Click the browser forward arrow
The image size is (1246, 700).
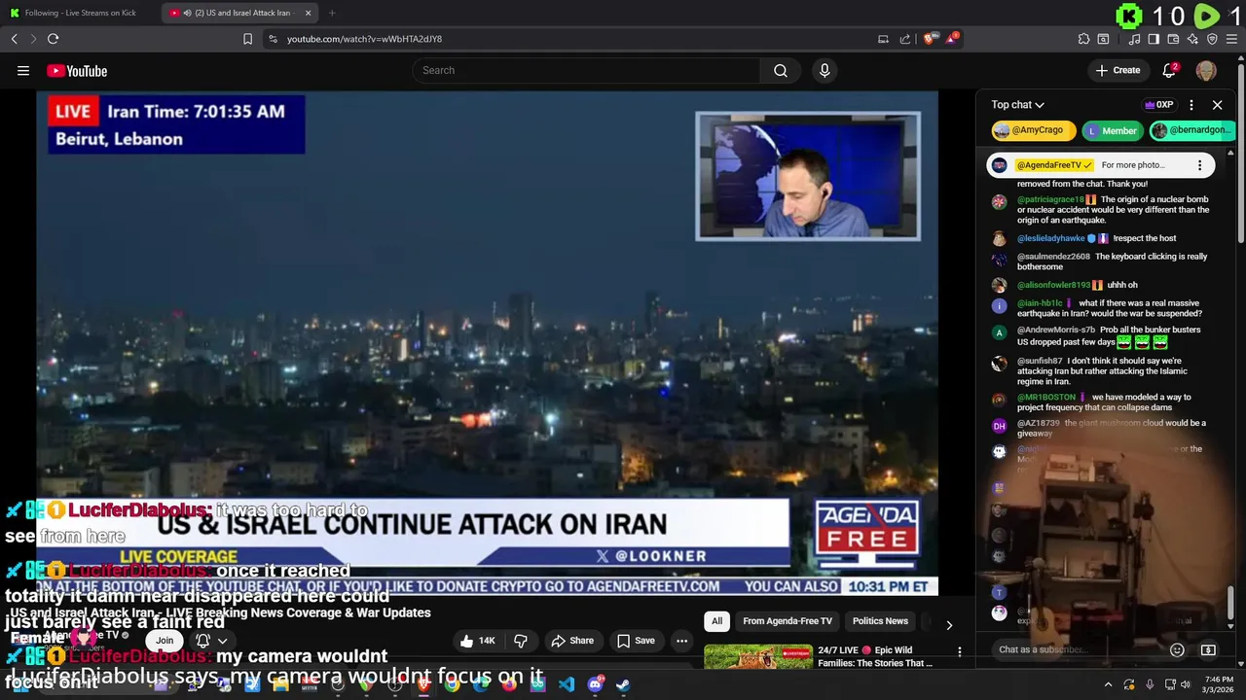coord(33,39)
